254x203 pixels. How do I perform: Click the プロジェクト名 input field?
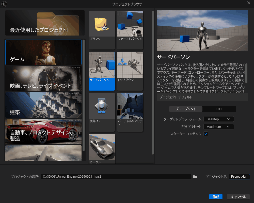pyautogui.click(x=239, y=177)
